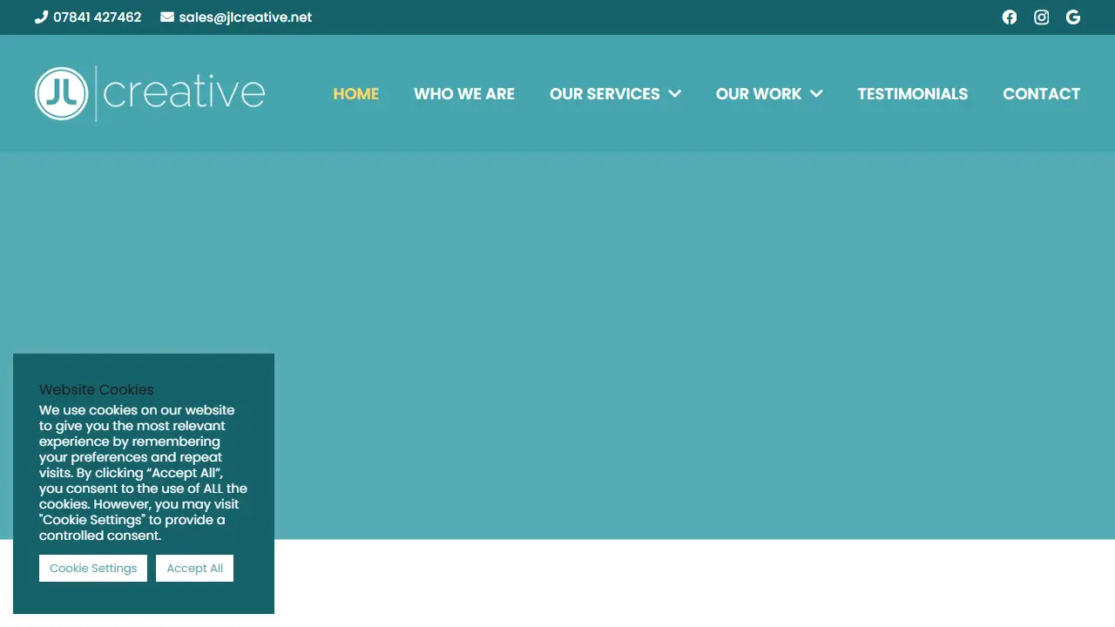This screenshot has width=1115, height=627.
Task: Call the number 07841 427462
Action: (x=97, y=17)
